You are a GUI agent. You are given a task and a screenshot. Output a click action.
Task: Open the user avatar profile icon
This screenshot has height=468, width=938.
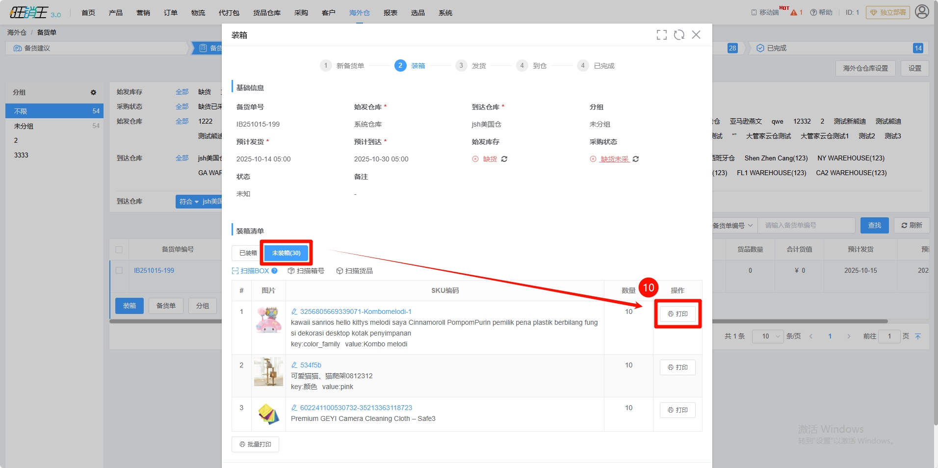tap(922, 12)
